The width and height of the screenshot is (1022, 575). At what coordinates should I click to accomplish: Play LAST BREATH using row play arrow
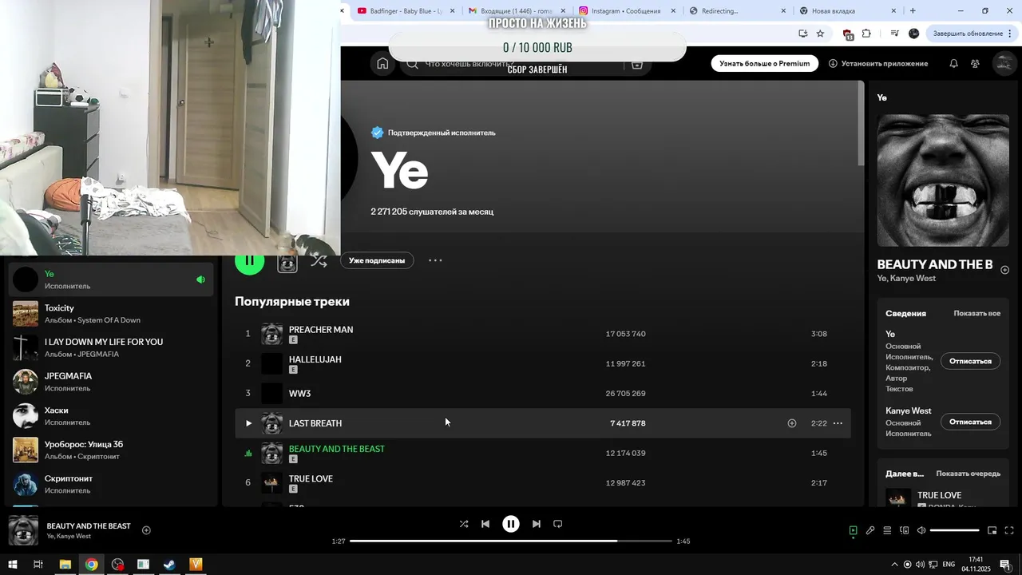point(248,423)
